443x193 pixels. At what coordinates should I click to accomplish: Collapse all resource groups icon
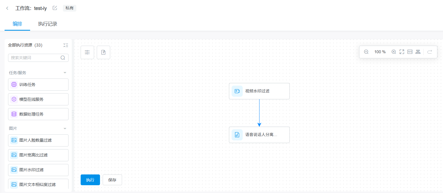pos(66,45)
